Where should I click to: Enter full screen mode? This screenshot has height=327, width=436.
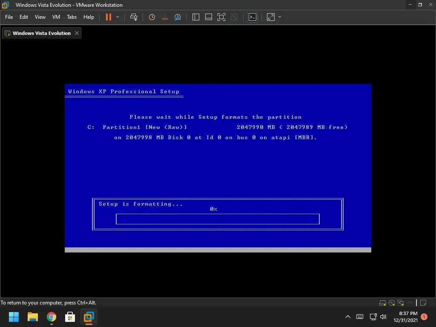[221, 17]
